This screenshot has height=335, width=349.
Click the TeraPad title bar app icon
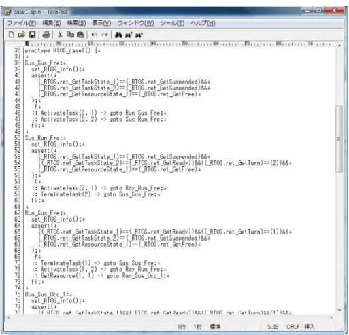[8, 12]
